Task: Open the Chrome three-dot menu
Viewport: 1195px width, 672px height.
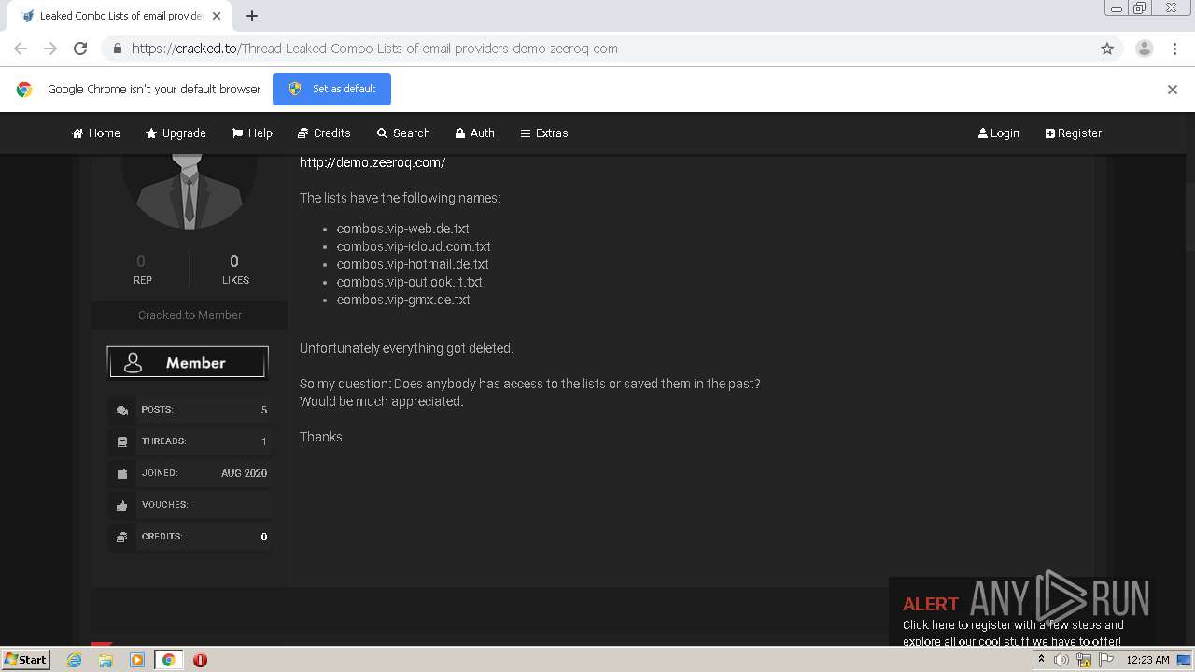Action: click(x=1174, y=49)
